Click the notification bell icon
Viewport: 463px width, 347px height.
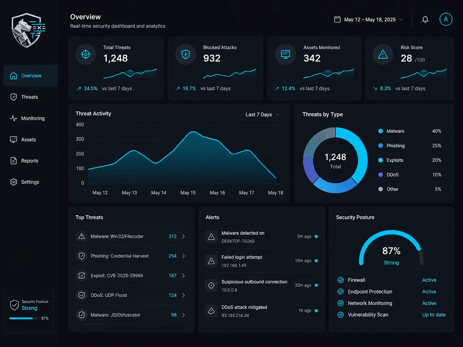[x=425, y=19]
